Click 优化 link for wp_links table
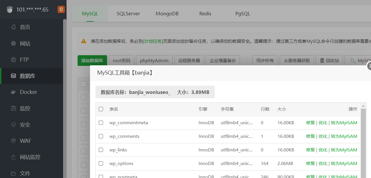This screenshot has height=178, width=371. 323,150
